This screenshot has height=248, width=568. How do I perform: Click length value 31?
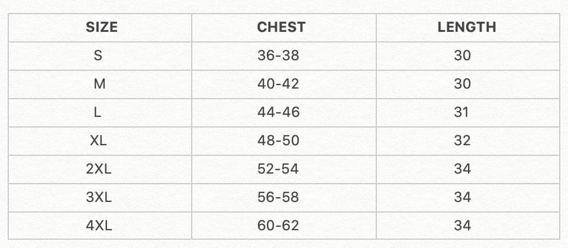[x=462, y=112]
